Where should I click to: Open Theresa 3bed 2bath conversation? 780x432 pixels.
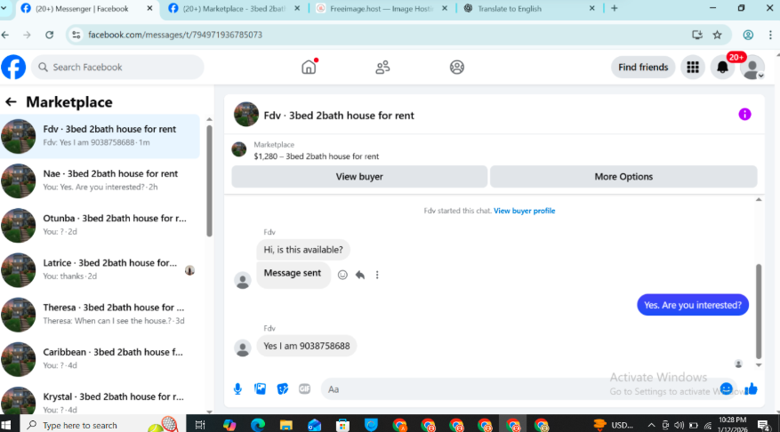100,314
